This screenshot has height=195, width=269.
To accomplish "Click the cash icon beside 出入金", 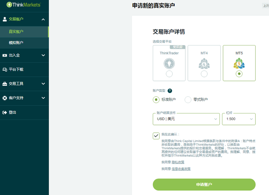I will [5, 55].
